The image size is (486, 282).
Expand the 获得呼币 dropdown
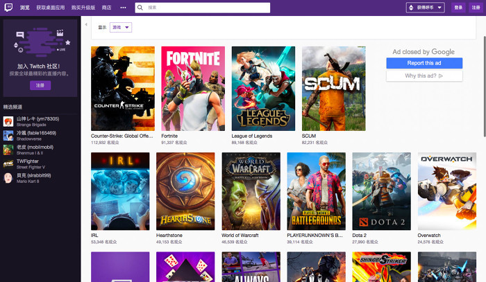[425, 8]
